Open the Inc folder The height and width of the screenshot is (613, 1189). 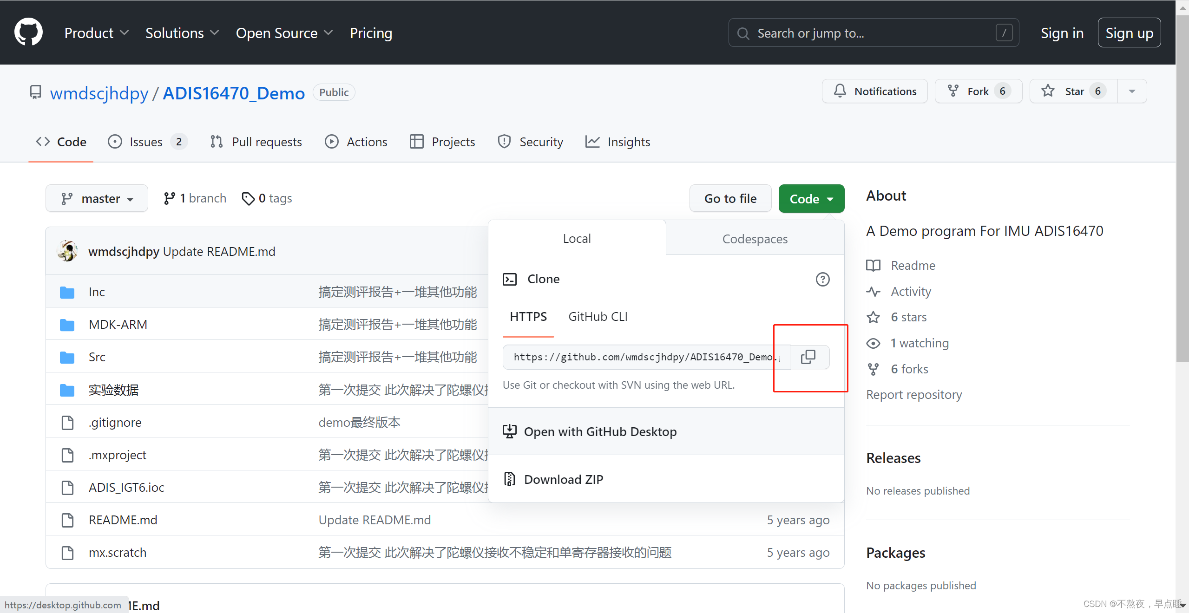tap(97, 292)
